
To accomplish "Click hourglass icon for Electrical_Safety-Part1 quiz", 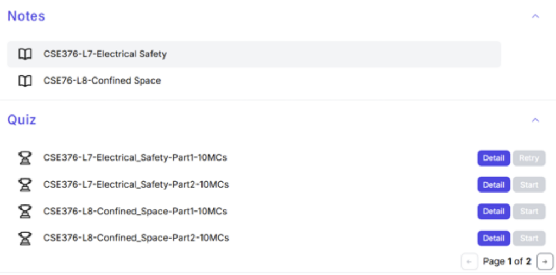I will point(25,158).
